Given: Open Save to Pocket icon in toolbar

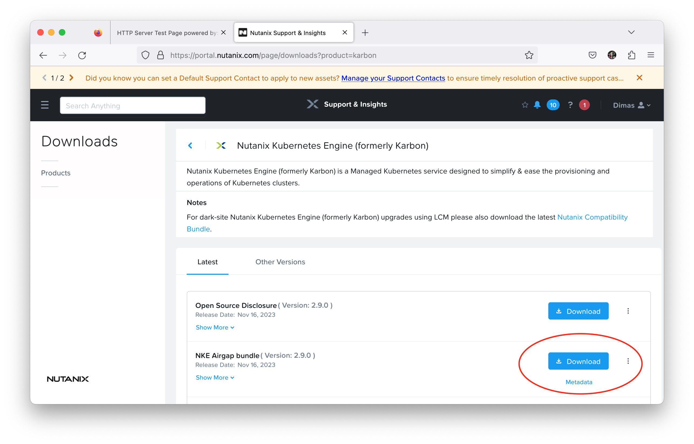Looking at the screenshot, I should (x=592, y=55).
